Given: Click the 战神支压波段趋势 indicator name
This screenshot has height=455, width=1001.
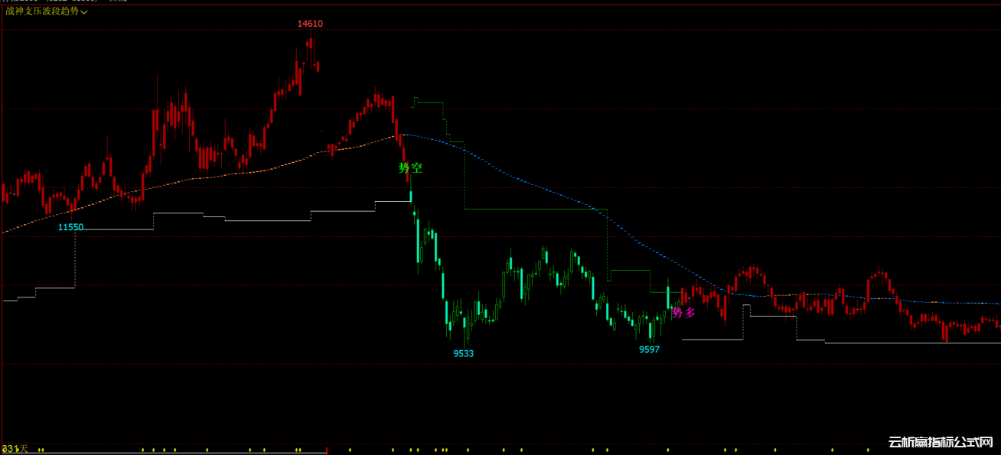Looking at the screenshot, I should 42,11.
